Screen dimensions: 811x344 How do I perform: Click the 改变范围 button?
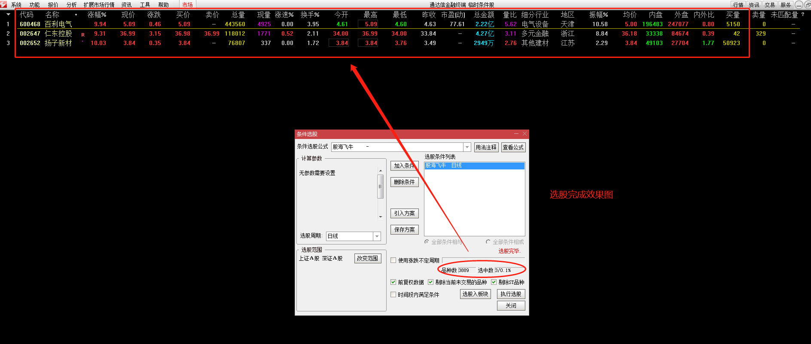(368, 258)
